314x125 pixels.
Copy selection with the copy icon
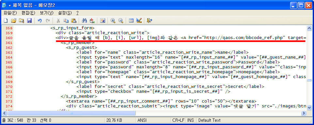point(66,21)
